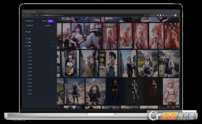Open the black-haired girl in blue apron thumbnail
This screenshot has width=202, height=124.
pyautogui.click(x=108, y=63)
